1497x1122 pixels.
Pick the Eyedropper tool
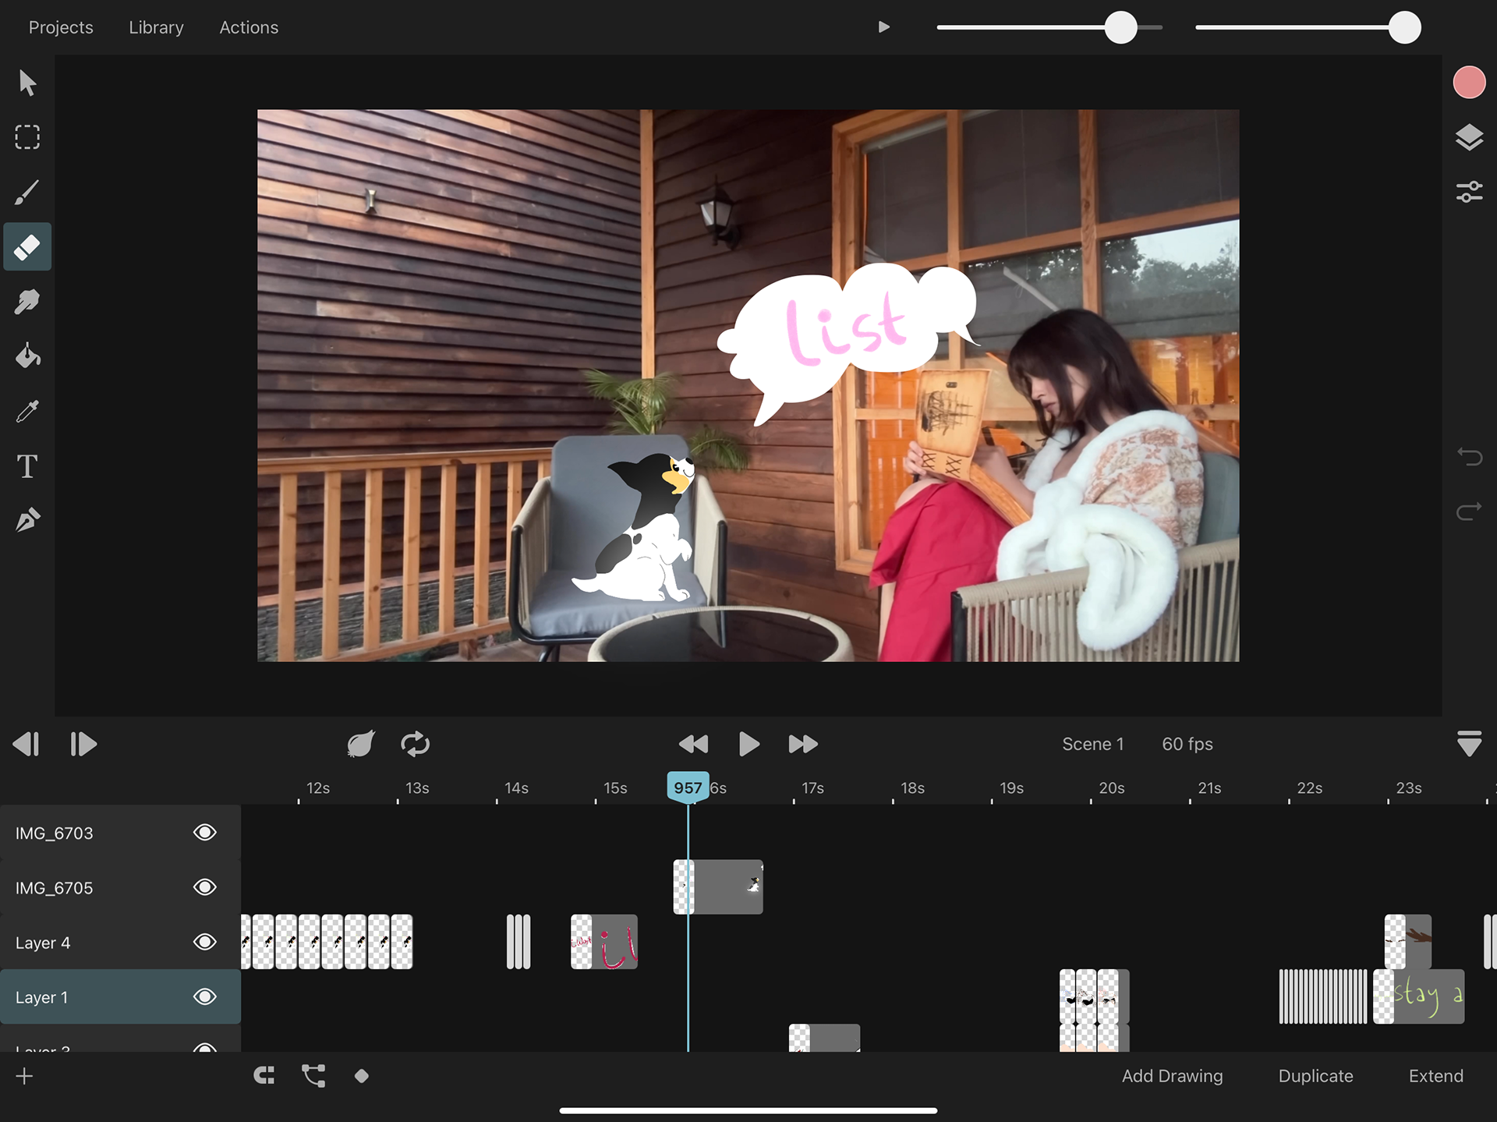pos(27,411)
